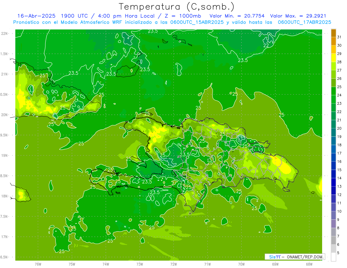The height and width of the screenshot is (268, 347).
Task: Click the legend swatch between 24 and 25
Action: click(x=333, y=91)
